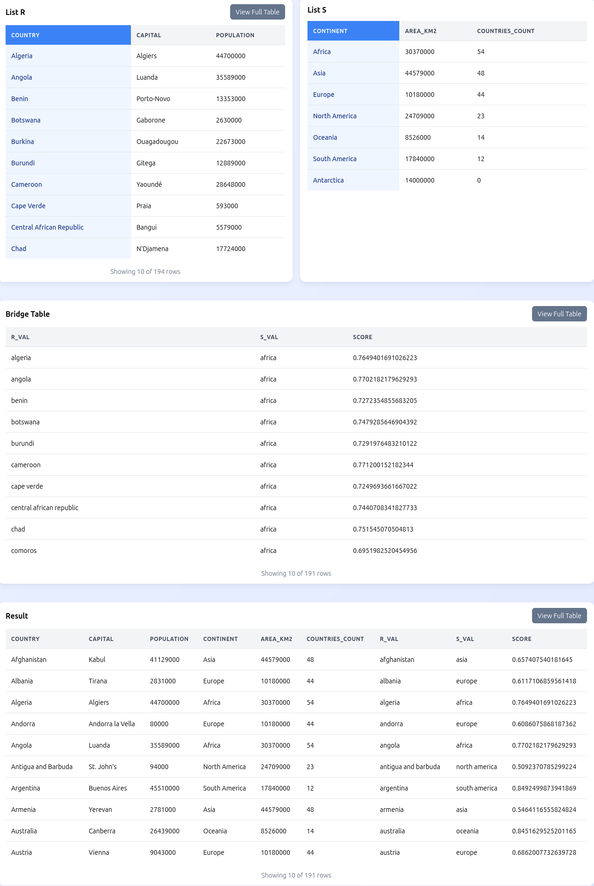The image size is (594, 886).
Task: Select the Buenos Aires cell in Result
Action: [x=108, y=788]
